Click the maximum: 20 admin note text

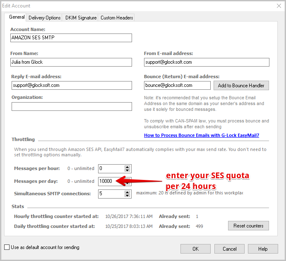click(190, 193)
